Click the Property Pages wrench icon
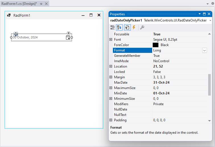The width and height of the screenshot is (215, 147). [142, 27]
